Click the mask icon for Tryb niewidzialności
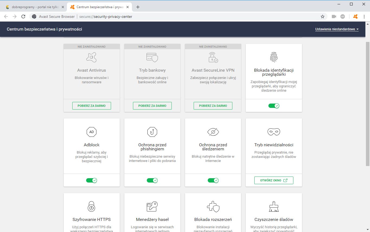Viewport: 370px width, 232px height. (x=274, y=132)
